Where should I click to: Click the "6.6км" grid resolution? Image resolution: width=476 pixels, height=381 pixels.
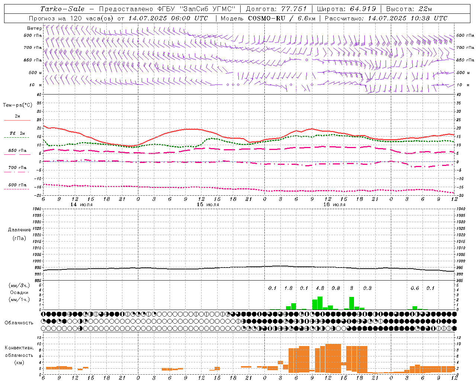point(307,18)
